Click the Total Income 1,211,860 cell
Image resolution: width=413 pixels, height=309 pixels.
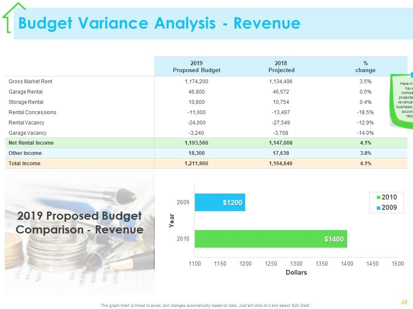tap(197, 164)
